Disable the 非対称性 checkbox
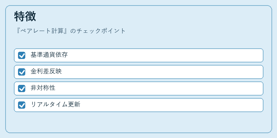This screenshot has height=138, width=277. pos(21,88)
